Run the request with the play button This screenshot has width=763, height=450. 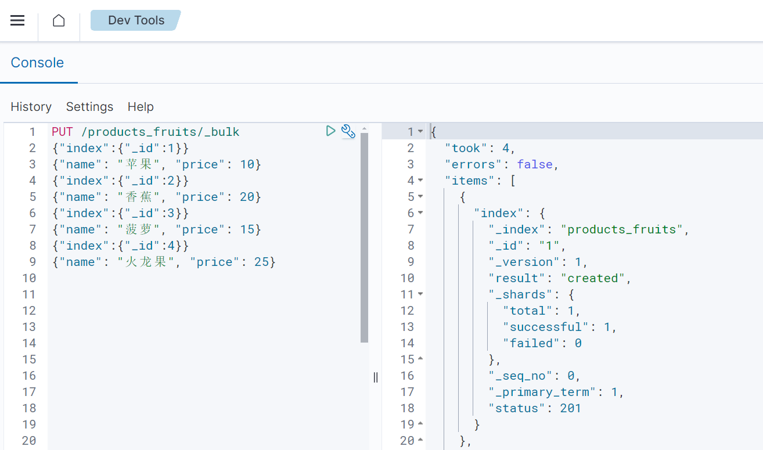[330, 131]
